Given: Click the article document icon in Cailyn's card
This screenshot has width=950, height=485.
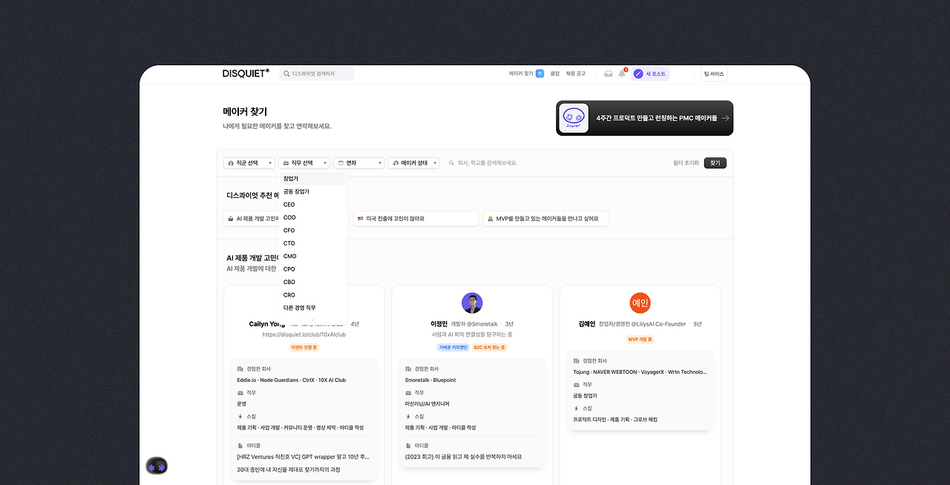Looking at the screenshot, I should tap(240, 446).
